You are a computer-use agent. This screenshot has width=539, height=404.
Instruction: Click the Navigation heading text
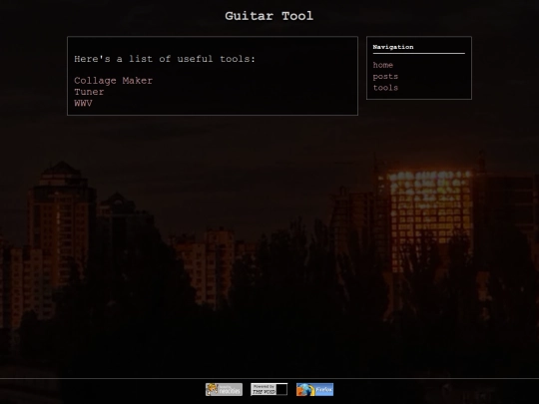(393, 47)
